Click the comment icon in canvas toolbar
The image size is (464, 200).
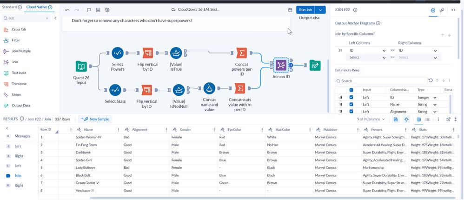pyautogui.click(x=89, y=10)
